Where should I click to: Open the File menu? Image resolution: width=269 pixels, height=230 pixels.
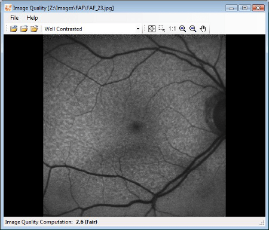pos(14,18)
